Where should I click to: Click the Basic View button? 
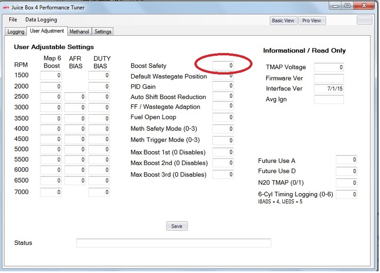coord(283,20)
